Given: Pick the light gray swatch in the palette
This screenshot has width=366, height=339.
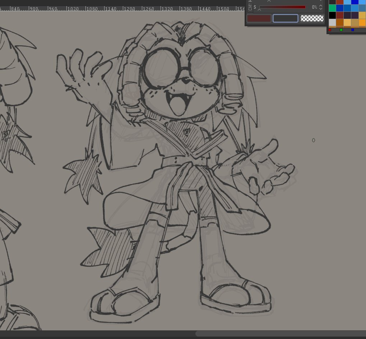Looking at the screenshot, I should pos(332,23).
